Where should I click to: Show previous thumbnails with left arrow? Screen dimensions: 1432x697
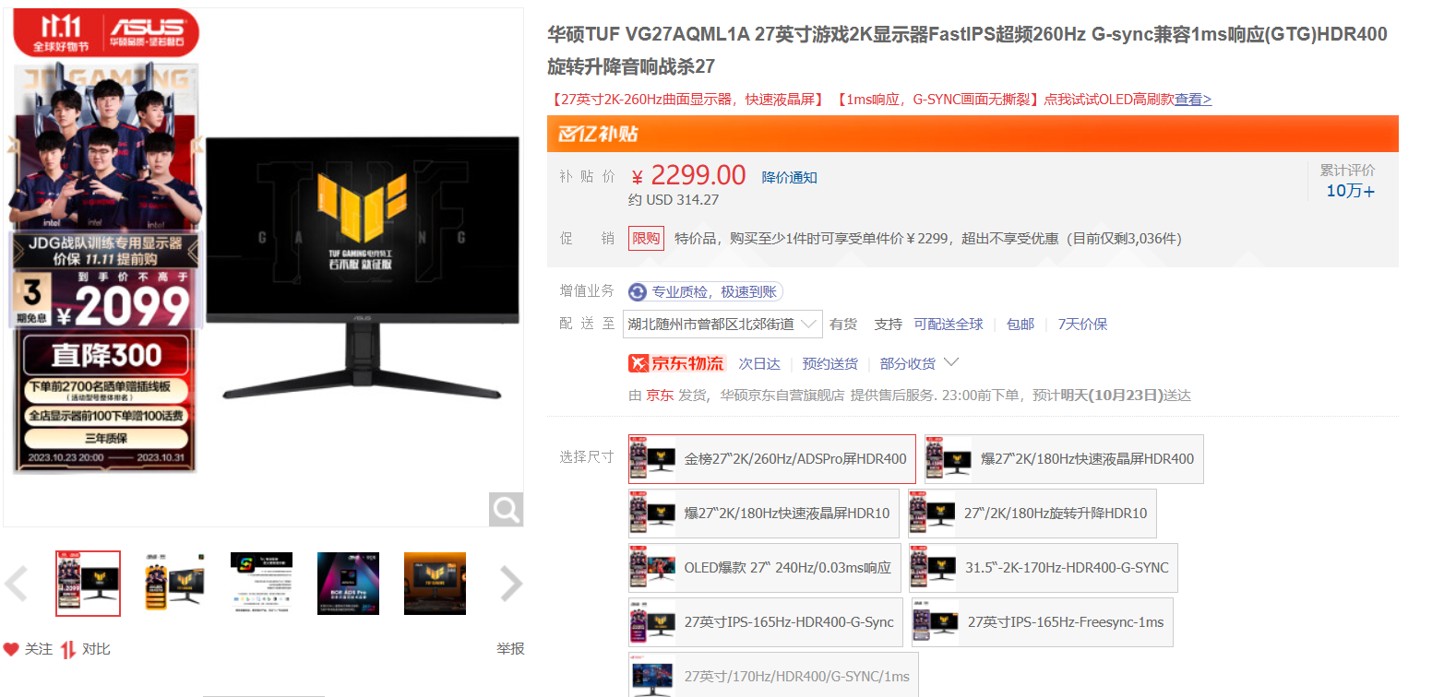[16, 584]
